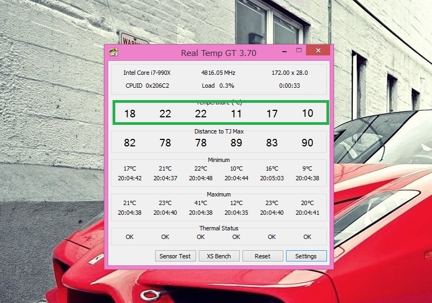Viewport: 432px width, 303px height.
Task: Click the minimum value 9°C
Action: (308, 168)
